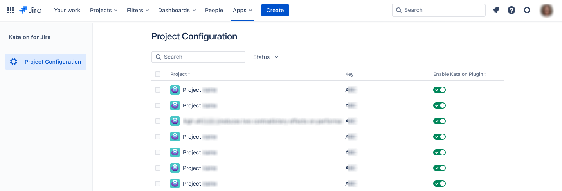This screenshot has height=191, width=562.
Task: Tick the select-all checkbox in table header
Action: [x=158, y=74]
